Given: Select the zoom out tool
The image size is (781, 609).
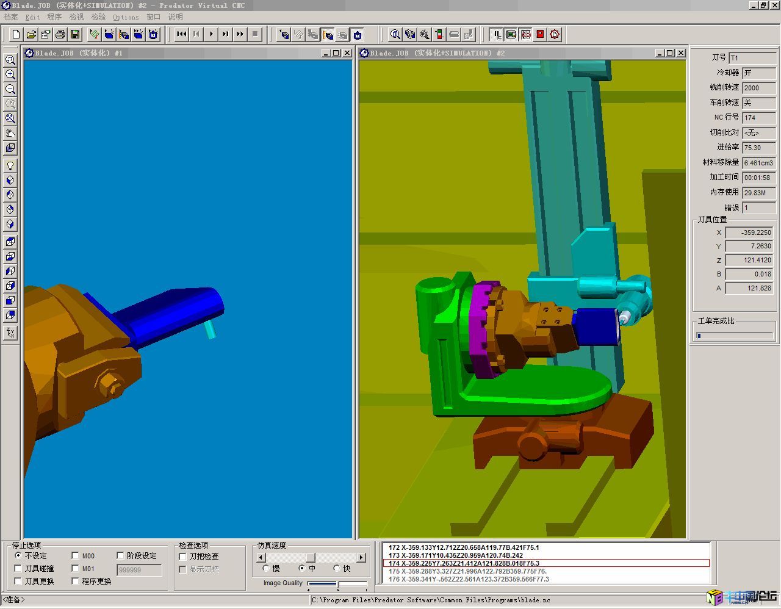Looking at the screenshot, I should pyautogui.click(x=10, y=89).
